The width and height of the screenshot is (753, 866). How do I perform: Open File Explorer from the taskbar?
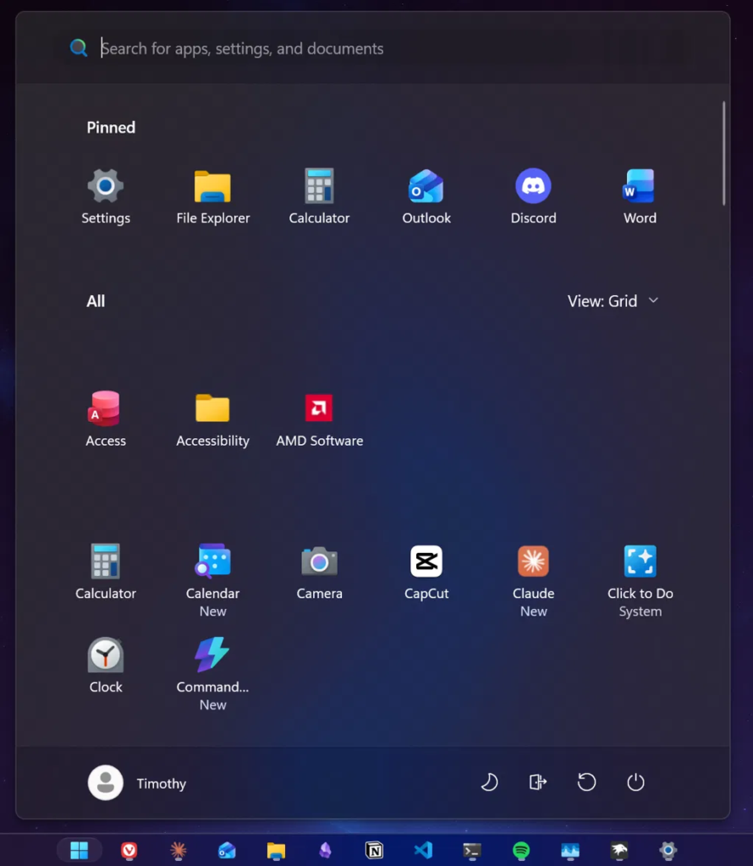coord(276,851)
